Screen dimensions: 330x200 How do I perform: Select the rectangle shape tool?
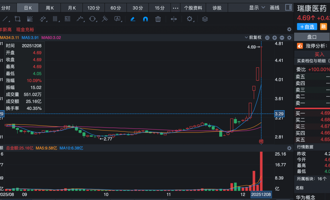18,19
